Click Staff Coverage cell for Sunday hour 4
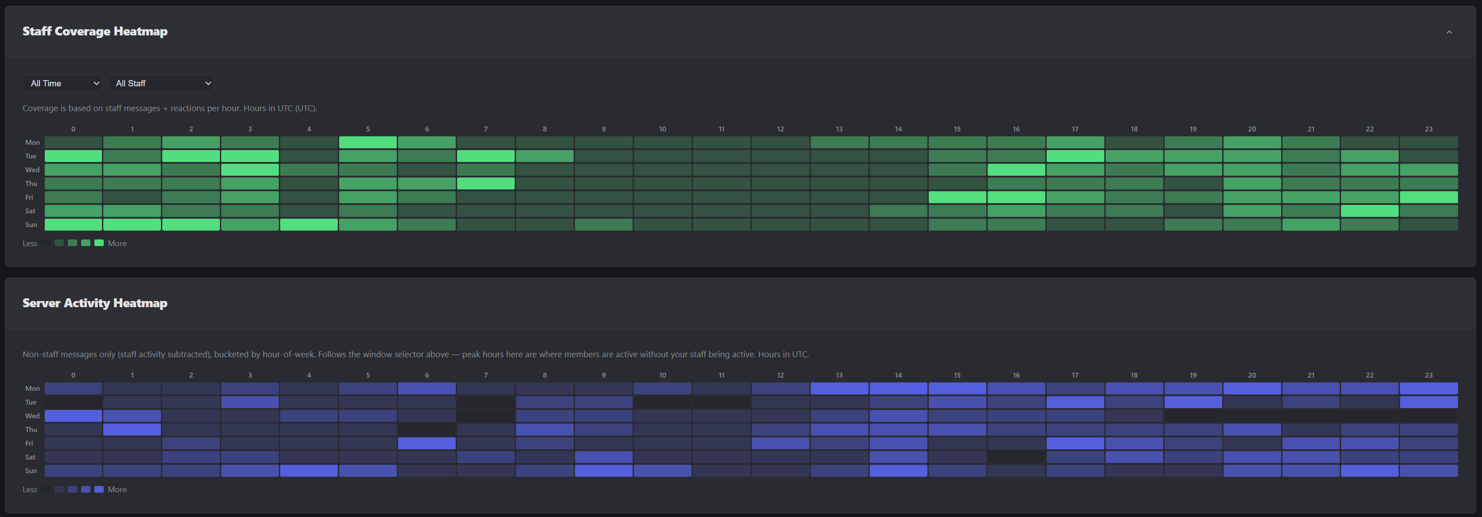Screen dimensions: 1482x517 309,224
